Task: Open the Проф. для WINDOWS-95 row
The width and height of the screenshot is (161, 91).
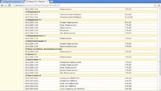Action: (69, 83)
